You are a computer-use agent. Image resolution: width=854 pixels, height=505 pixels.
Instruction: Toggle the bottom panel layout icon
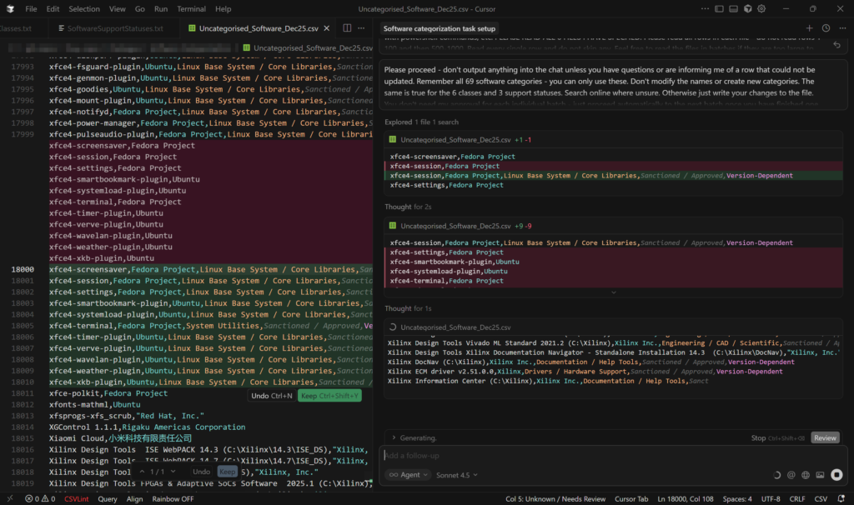point(732,8)
